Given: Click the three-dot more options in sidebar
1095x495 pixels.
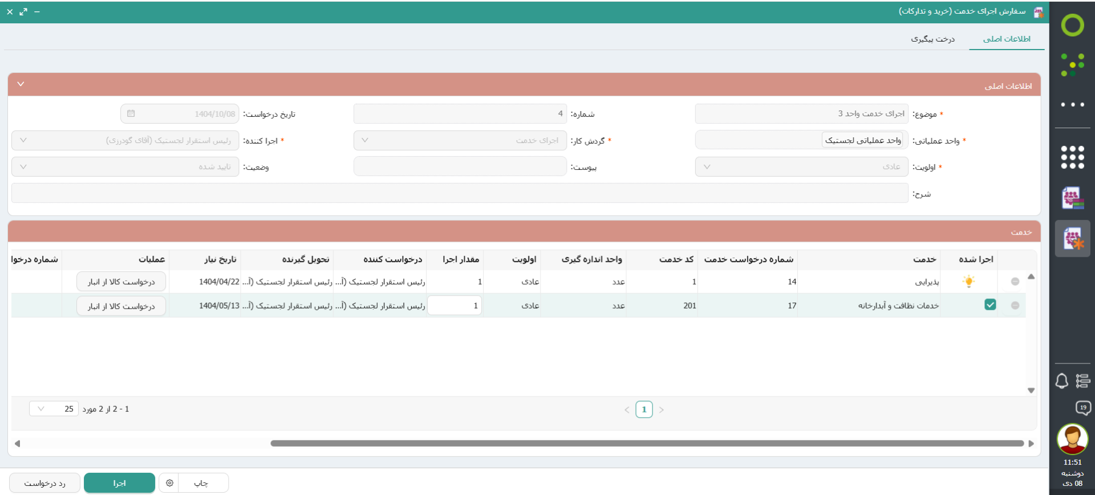Looking at the screenshot, I should (1072, 105).
